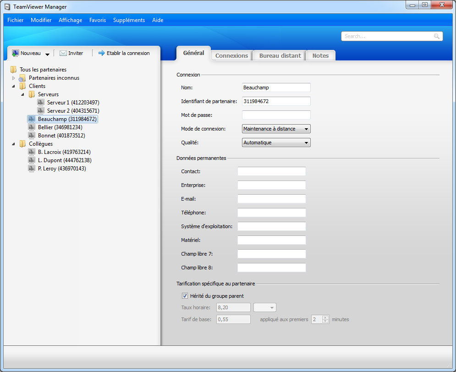Click the Partenaires inconnus folder icon
Screen dimensions: 456x372
click(x=22, y=78)
